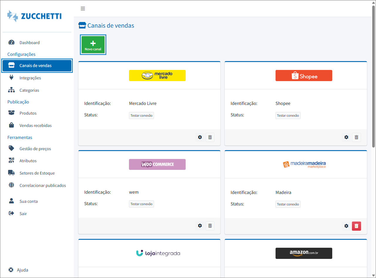Test connection for Mercado Livre
The height and width of the screenshot is (278, 376).
141,115
